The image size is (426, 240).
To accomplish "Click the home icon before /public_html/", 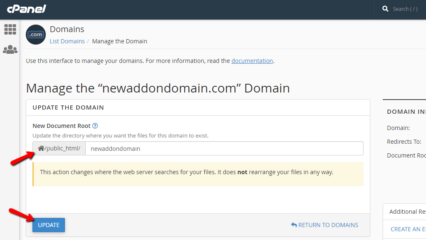I will pos(42,148).
